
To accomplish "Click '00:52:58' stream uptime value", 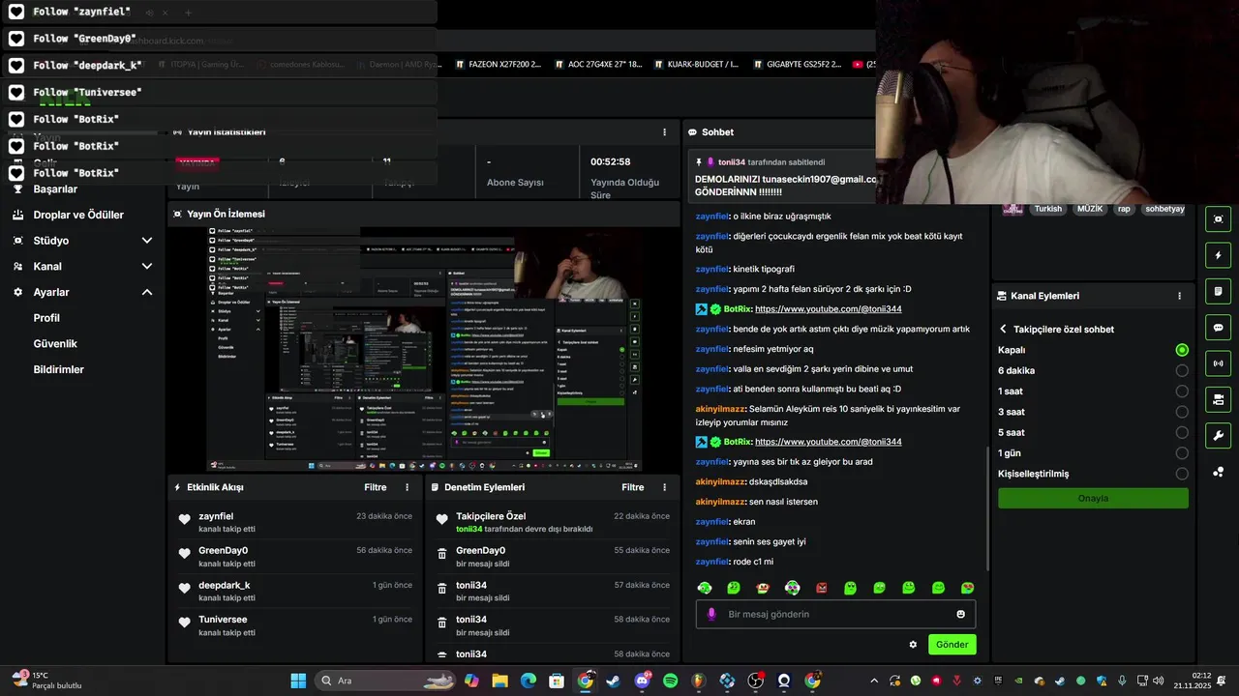I will coord(611,161).
